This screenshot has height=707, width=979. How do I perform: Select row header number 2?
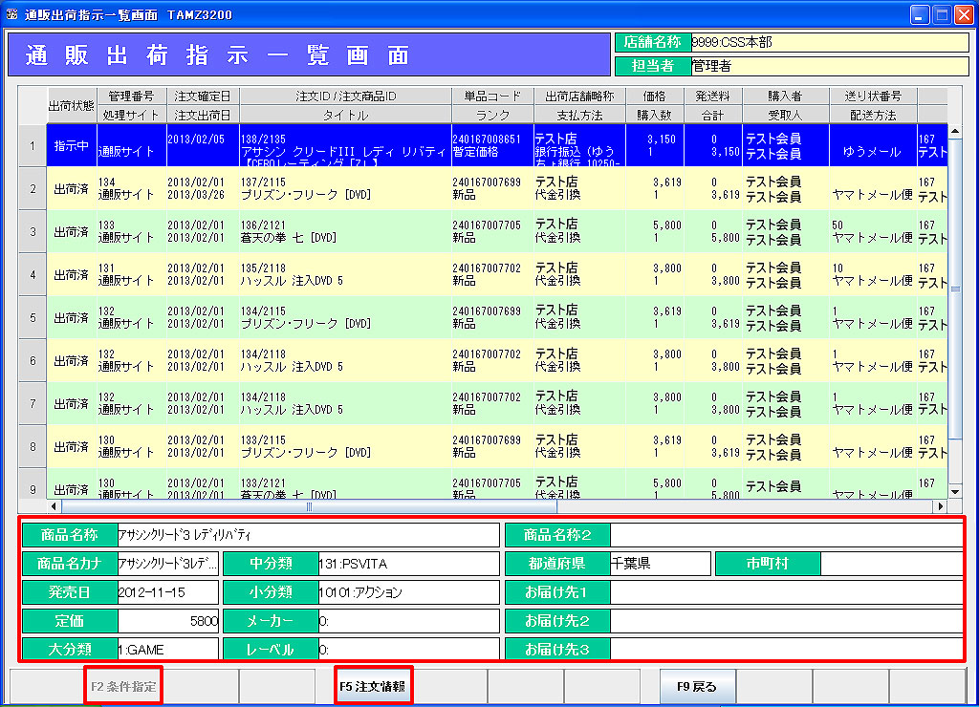(x=33, y=189)
